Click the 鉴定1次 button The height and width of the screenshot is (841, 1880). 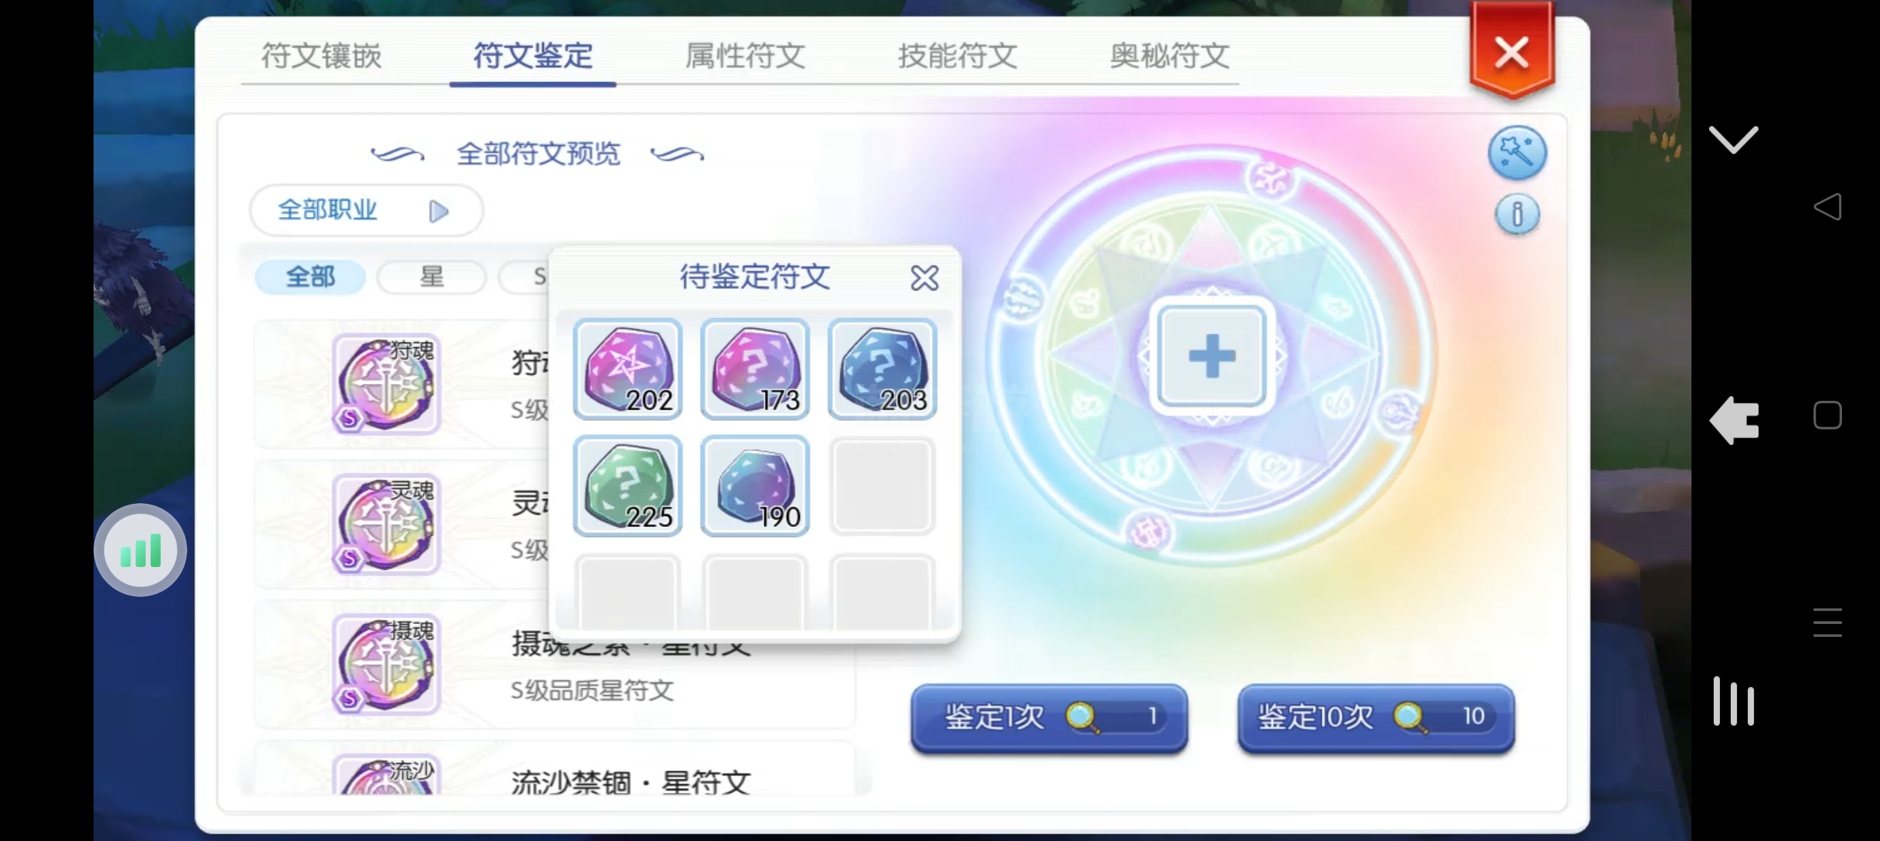tap(1049, 717)
